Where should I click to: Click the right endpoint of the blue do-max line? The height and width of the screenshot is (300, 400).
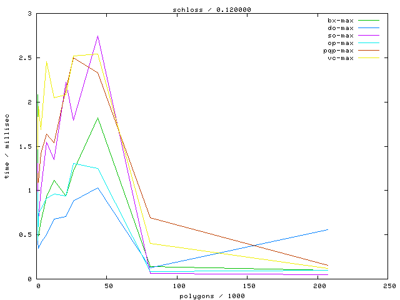327,229
